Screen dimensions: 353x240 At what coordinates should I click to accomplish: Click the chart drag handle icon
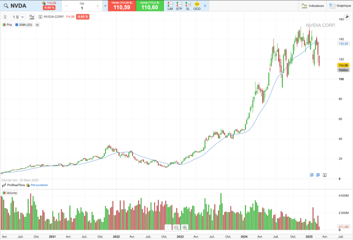pyautogui.click(x=5, y=17)
